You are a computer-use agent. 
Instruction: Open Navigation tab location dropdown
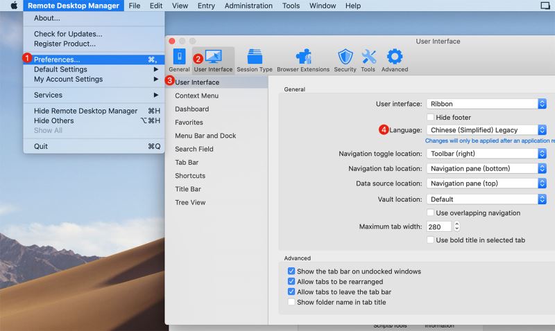486,168
